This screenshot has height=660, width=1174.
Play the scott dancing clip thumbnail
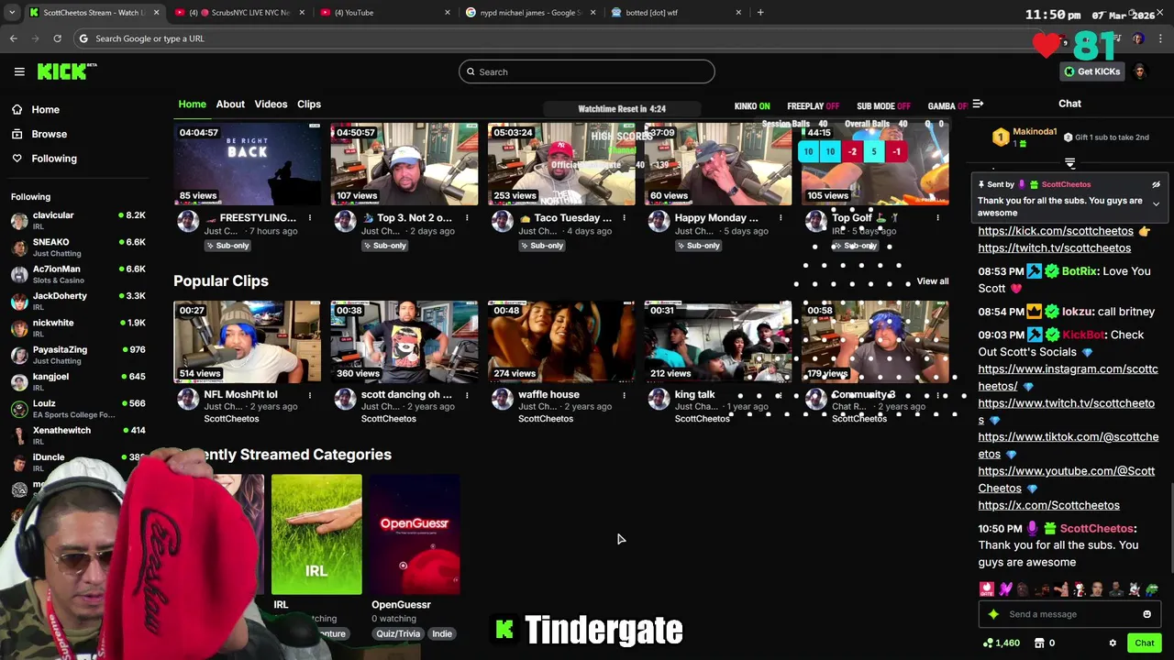pos(404,342)
